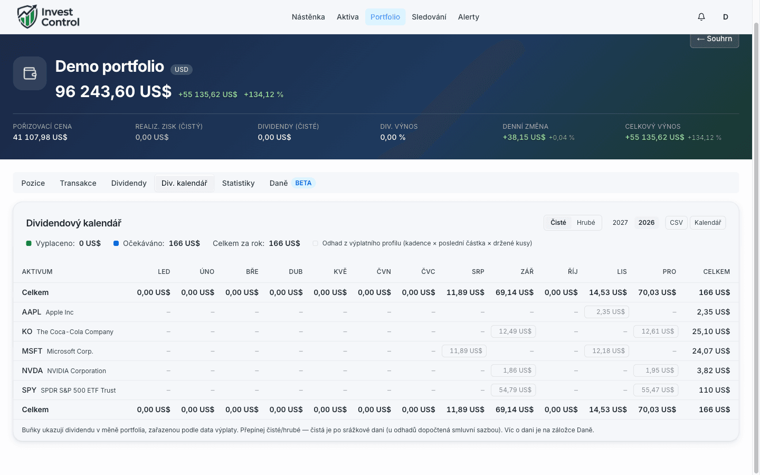Viewport: 760px width, 475px height.
Task: Click the Demo portfolio title
Action: (110, 66)
